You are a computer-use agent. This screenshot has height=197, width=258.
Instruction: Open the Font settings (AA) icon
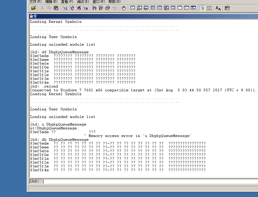pyautogui.click(x=218, y=8)
